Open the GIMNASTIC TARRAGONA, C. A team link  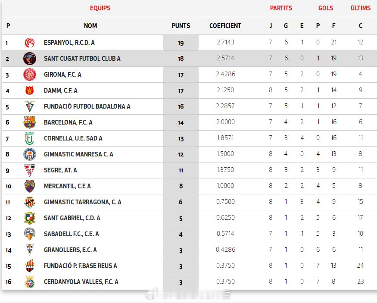point(82,202)
